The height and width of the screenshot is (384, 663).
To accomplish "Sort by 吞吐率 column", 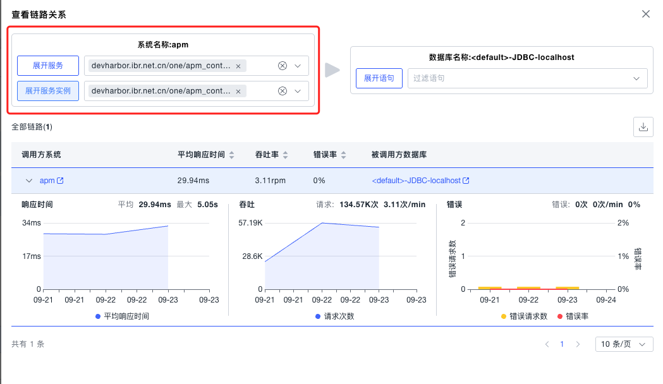I will pyautogui.click(x=285, y=155).
